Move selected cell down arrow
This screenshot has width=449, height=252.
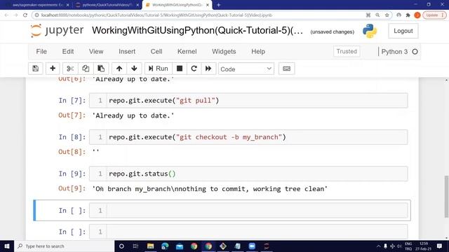pos(134,69)
